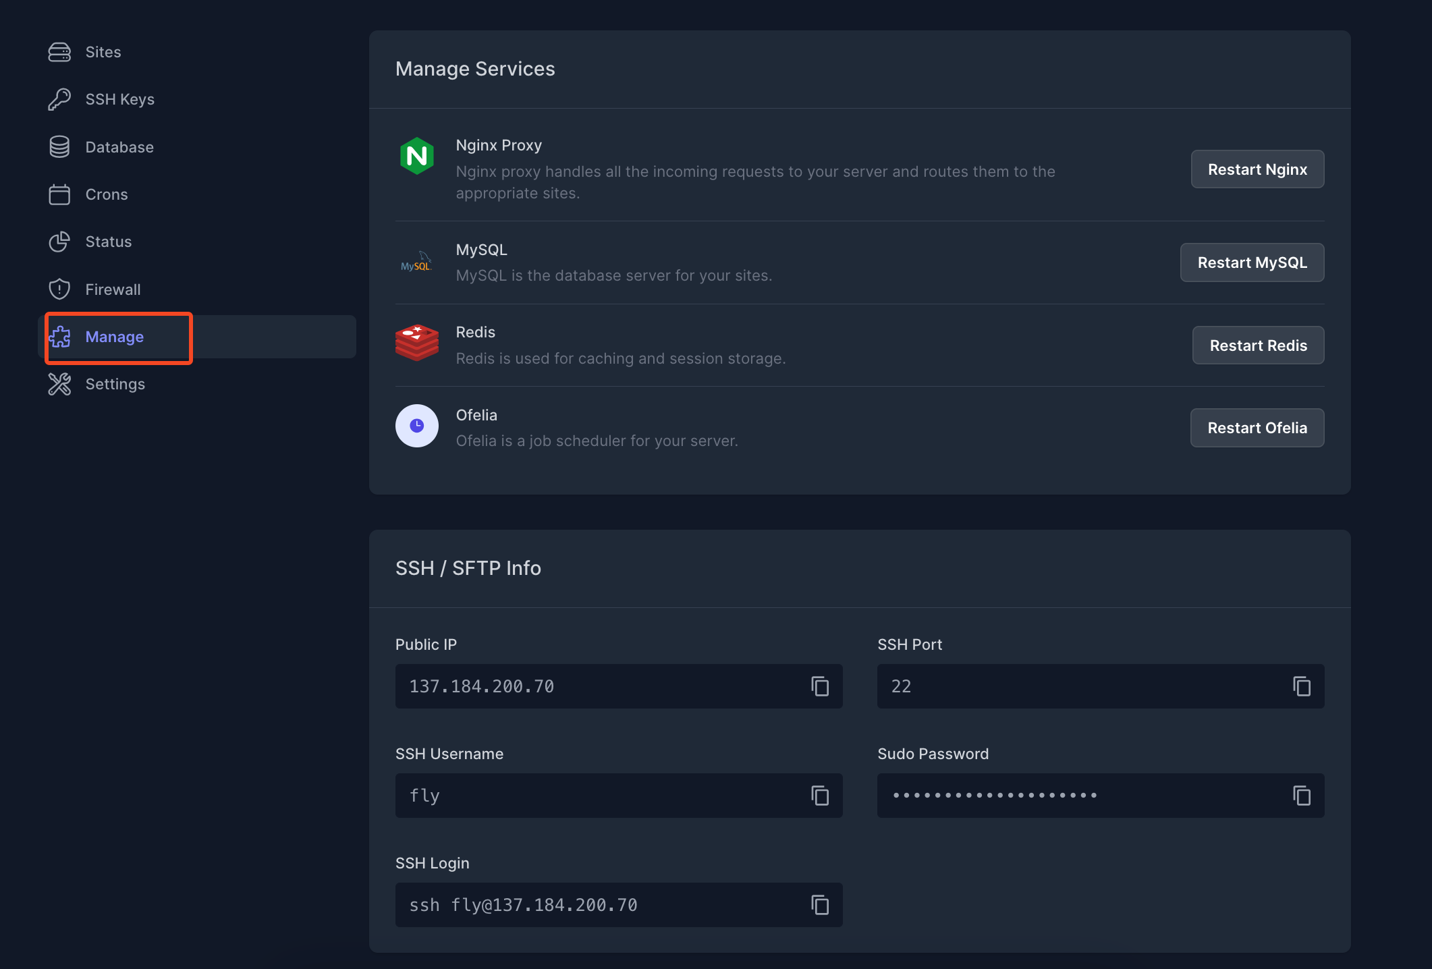Click 'MySQL is the database server' description
This screenshot has height=969, width=1432.
click(614, 275)
